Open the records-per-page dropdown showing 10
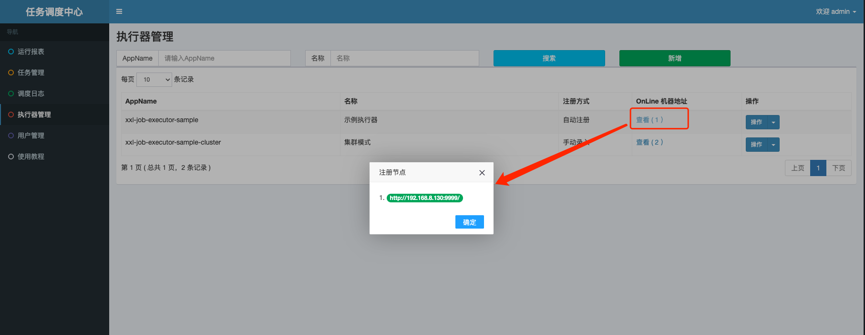Viewport: 865px width, 335px height. [x=154, y=80]
